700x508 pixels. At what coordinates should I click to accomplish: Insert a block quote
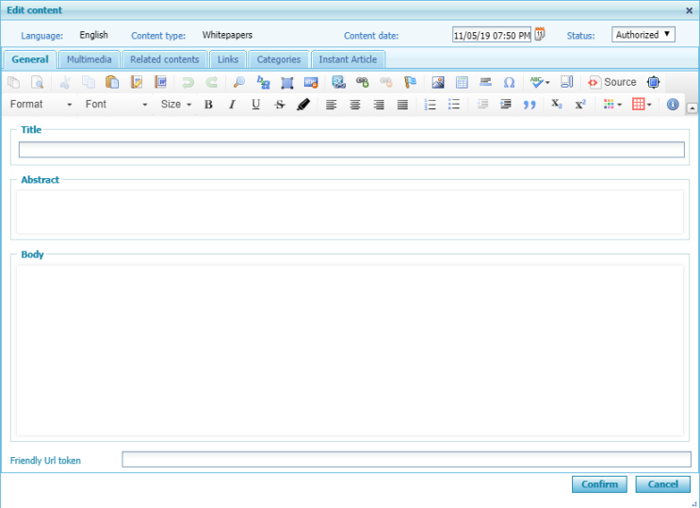click(529, 105)
